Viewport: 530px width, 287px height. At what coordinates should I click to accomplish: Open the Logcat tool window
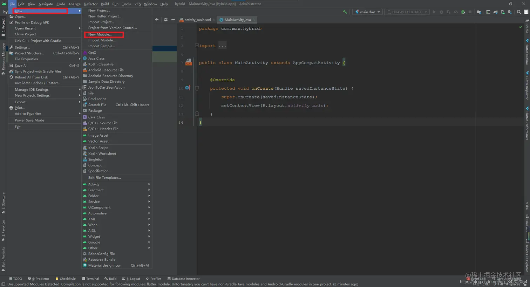pos(131,279)
